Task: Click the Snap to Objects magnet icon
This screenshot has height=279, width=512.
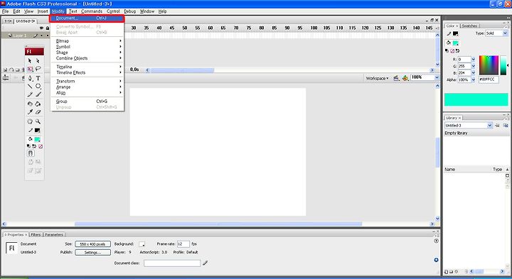Action: (x=31, y=153)
